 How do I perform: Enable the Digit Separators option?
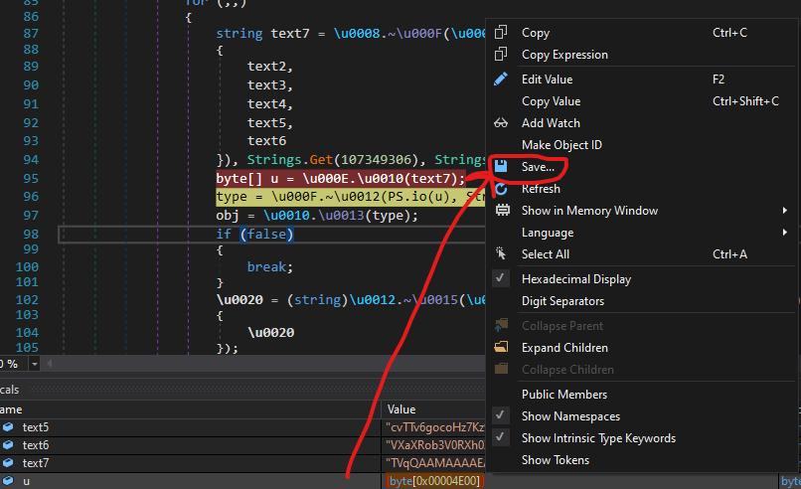click(x=562, y=301)
